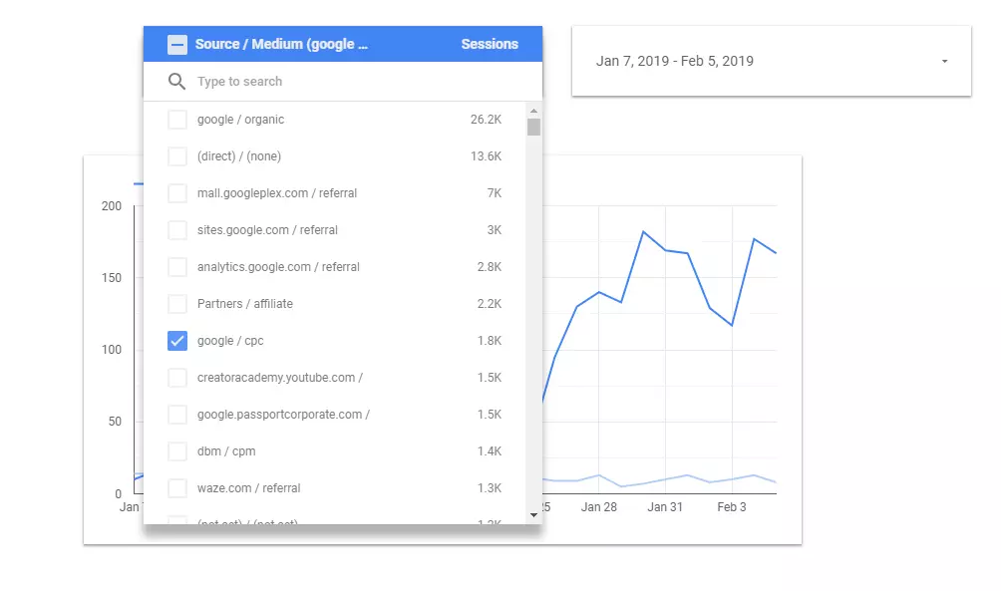This screenshot has width=1001, height=591.
Task: Check the analytics.google.com / referral checkbox
Action: pos(177,267)
